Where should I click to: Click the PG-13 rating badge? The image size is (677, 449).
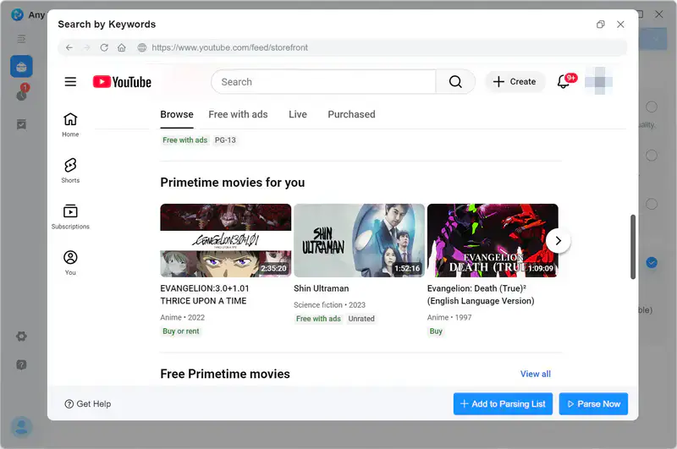tap(225, 140)
